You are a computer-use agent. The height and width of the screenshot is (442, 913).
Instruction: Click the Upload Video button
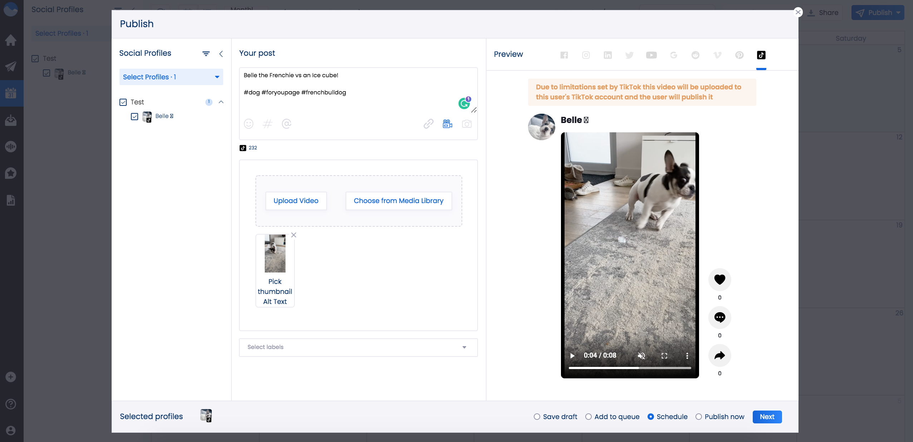coord(296,201)
